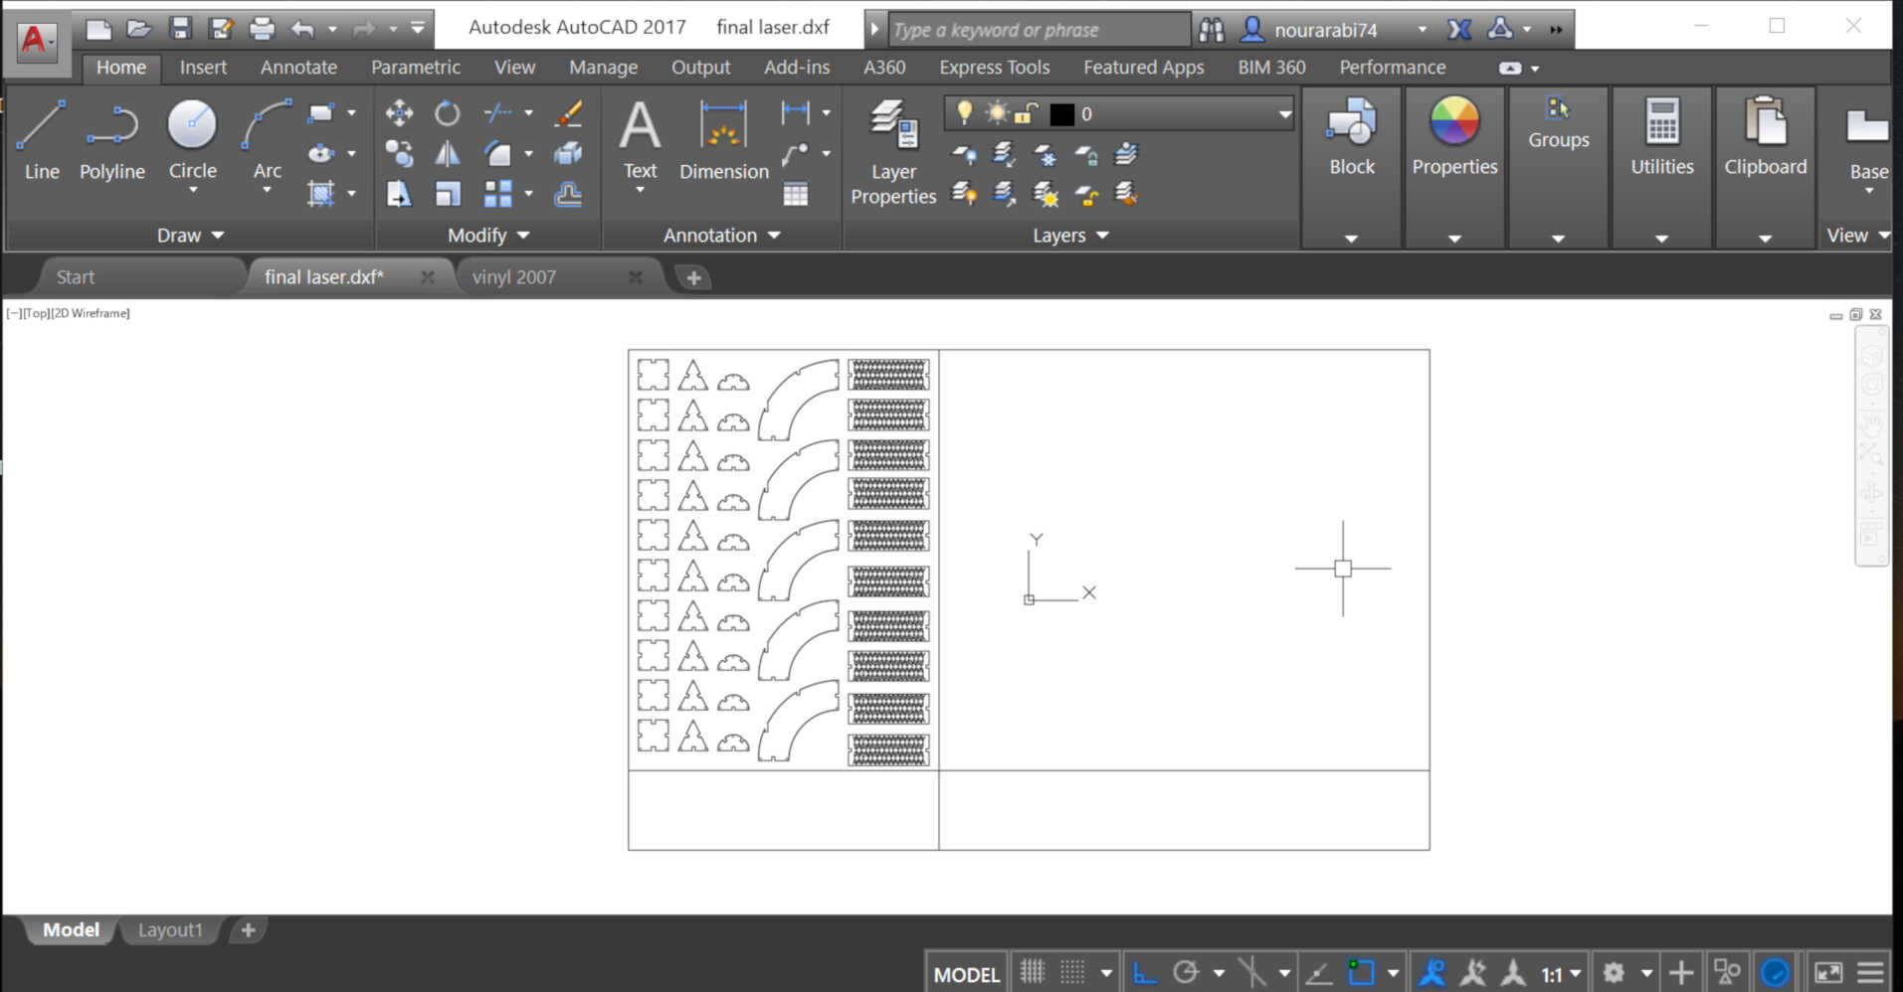Open the Layout1 tab

coord(170,930)
